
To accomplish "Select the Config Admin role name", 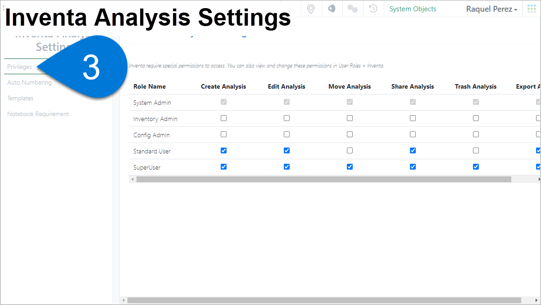I will point(151,135).
